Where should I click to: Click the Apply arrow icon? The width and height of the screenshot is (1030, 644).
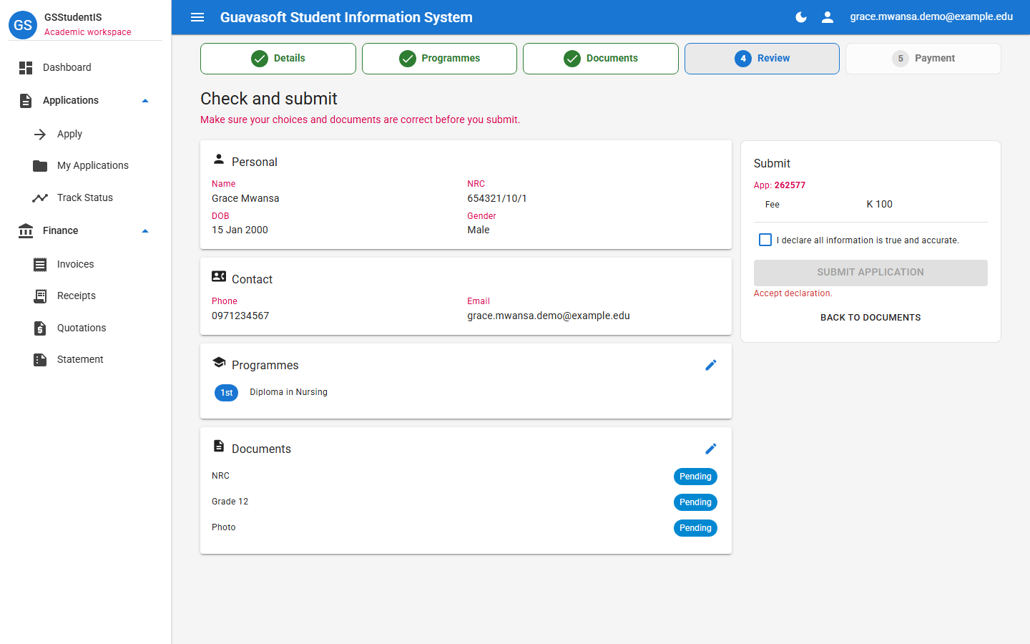click(40, 135)
